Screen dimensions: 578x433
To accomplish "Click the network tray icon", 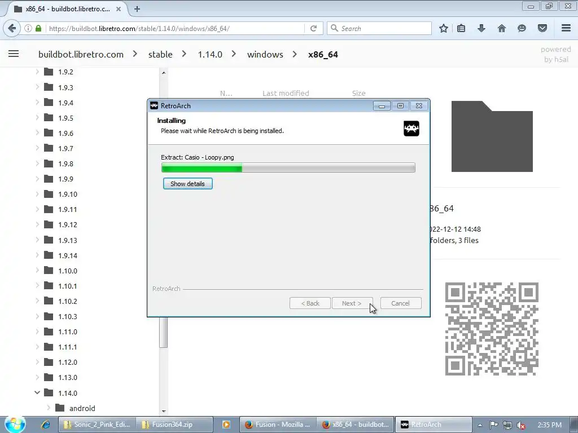I will [x=507, y=425].
